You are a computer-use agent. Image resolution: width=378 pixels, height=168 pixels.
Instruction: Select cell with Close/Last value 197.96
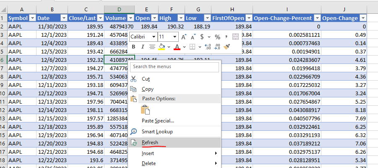click(86, 102)
